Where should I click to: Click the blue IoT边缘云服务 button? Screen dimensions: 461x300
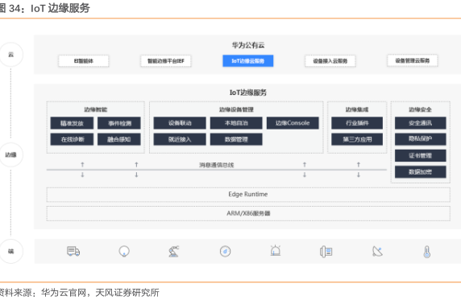248,61
